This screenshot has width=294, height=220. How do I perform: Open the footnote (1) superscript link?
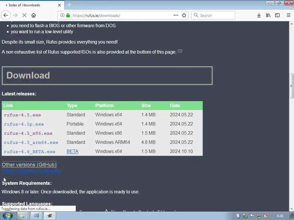click(x=180, y=51)
